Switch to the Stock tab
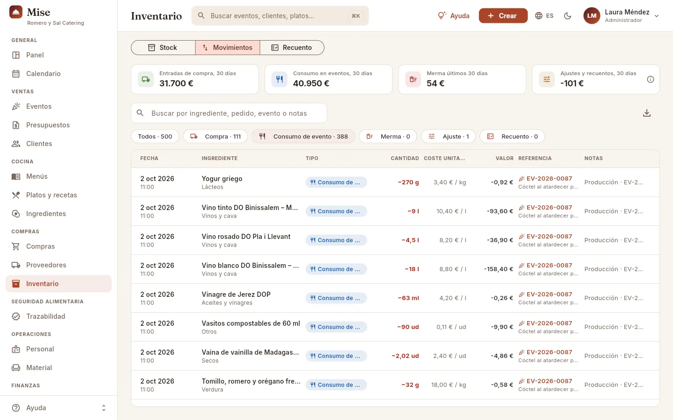This screenshot has width=673, height=420. point(163,48)
